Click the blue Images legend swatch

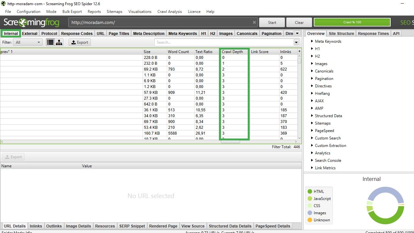[310, 213]
